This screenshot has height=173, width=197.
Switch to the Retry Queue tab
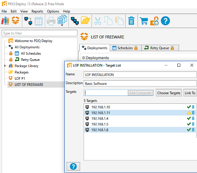coord(160,48)
